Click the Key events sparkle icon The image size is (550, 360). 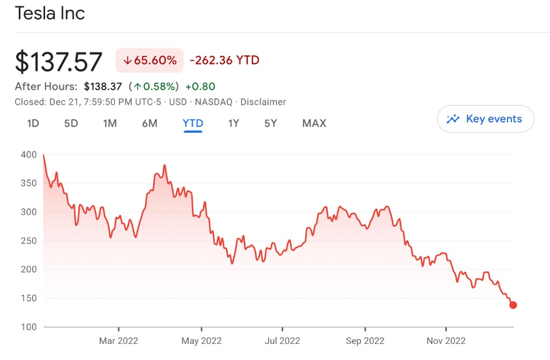tap(453, 119)
